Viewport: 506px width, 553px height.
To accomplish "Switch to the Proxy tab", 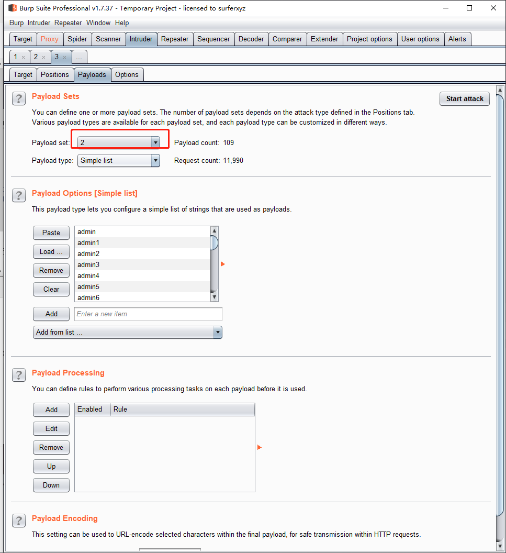I will 50,39.
